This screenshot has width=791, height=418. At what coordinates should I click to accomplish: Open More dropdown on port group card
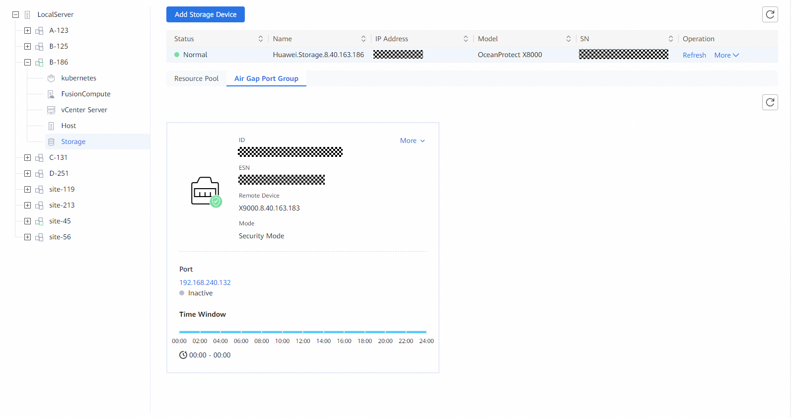pyautogui.click(x=413, y=140)
